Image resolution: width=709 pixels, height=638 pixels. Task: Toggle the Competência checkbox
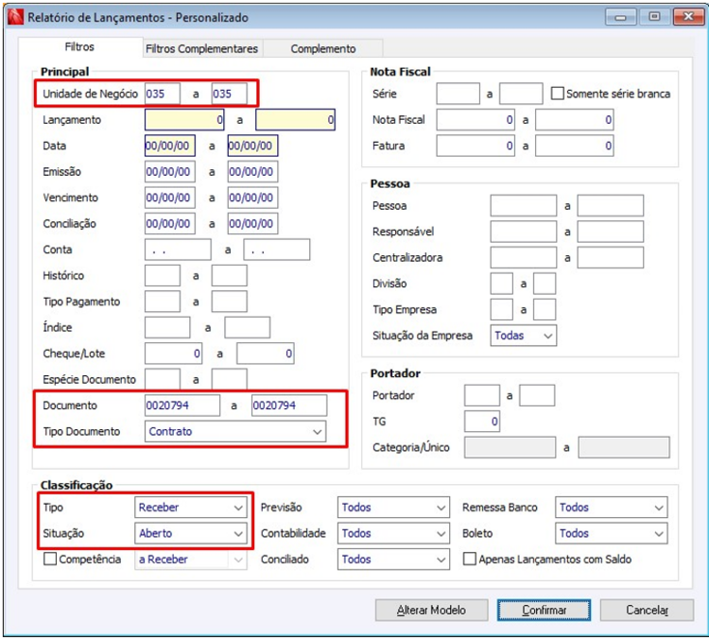click(50, 560)
